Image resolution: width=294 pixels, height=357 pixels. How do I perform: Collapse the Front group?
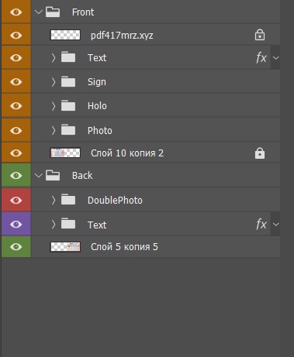click(x=39, y=12)
